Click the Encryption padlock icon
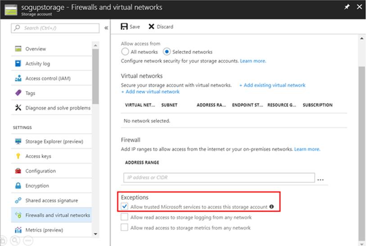366x246 pixels. point(18,186)
